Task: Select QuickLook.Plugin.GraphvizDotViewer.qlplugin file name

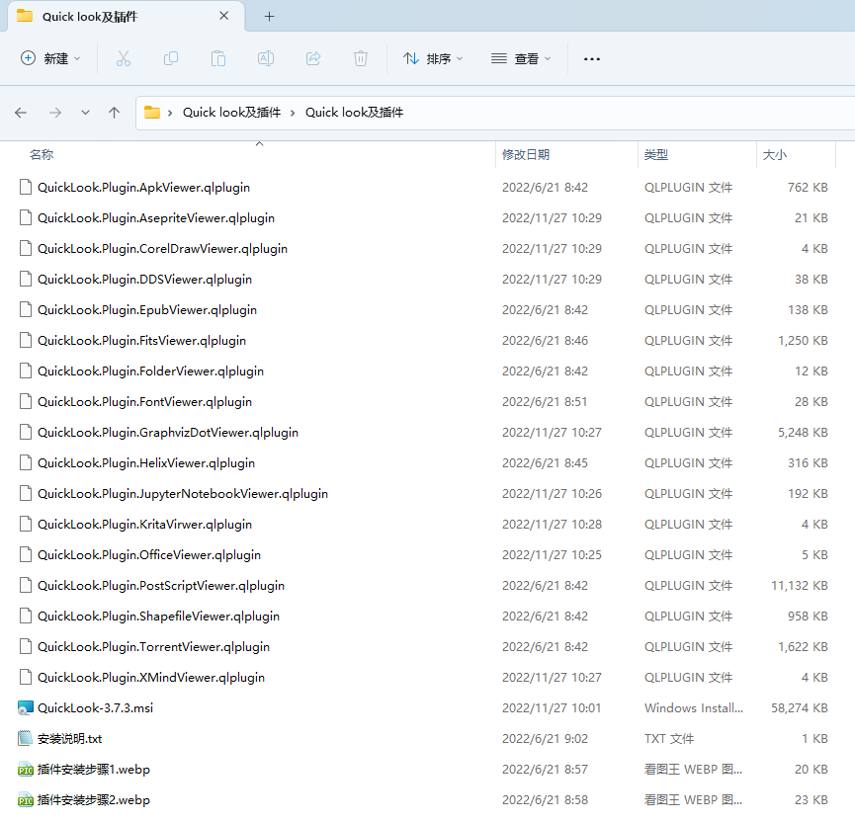Action: 168,432
